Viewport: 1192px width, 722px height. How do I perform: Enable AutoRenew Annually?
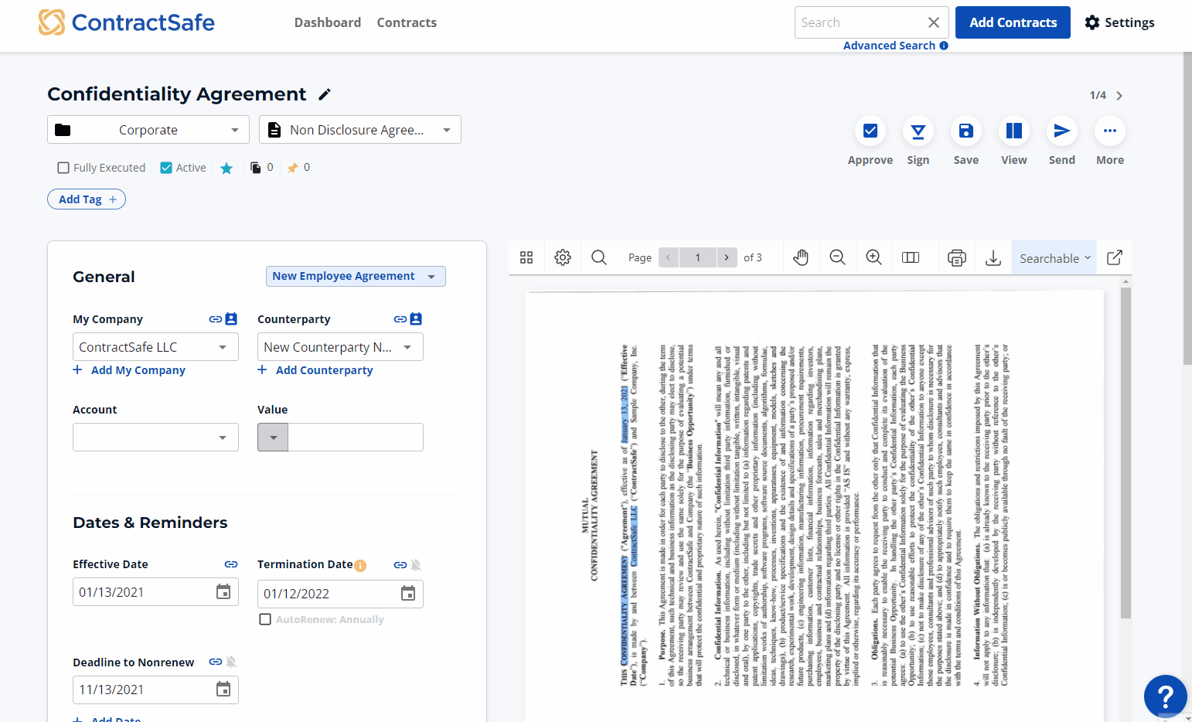tap(265, 618)
